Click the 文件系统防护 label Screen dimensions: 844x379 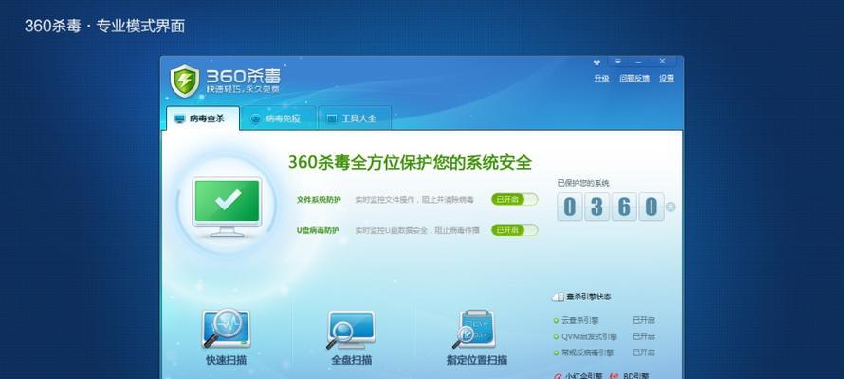[319, 200]
